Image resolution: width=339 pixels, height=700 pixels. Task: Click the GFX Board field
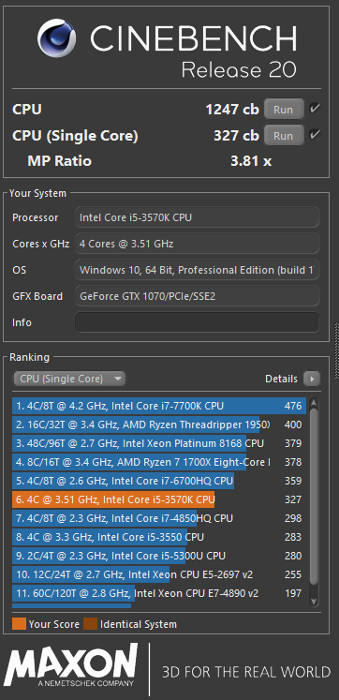198,296
